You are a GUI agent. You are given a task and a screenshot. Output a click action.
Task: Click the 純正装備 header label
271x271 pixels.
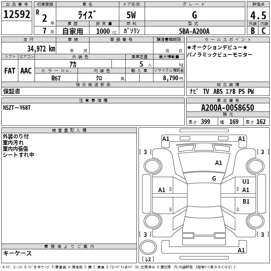(x=228, y=84)
